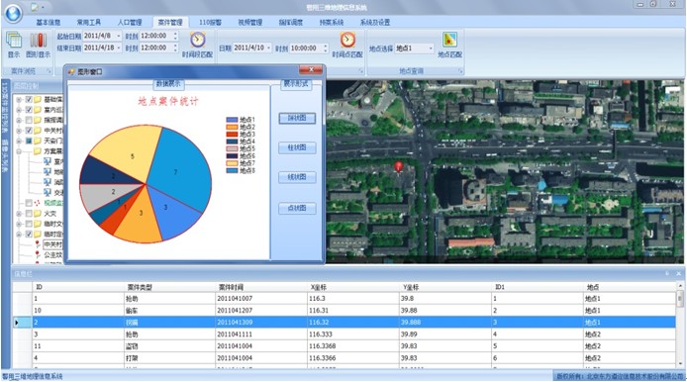Click the 柱状图 bar chart button

tap(297, 147)
